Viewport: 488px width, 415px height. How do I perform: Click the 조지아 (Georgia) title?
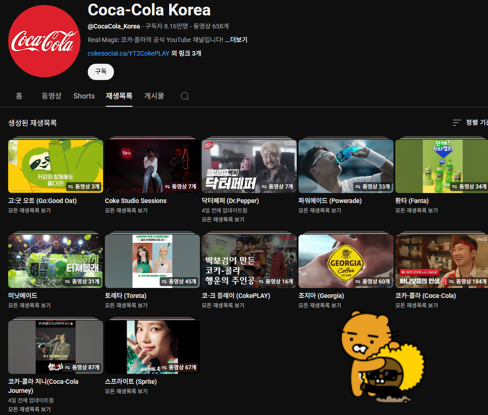tap(321, 296)
